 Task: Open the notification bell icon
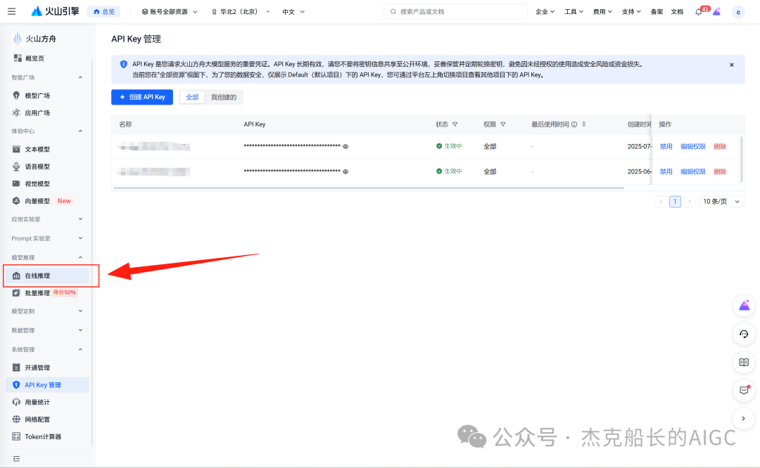[x=699, y=12]
